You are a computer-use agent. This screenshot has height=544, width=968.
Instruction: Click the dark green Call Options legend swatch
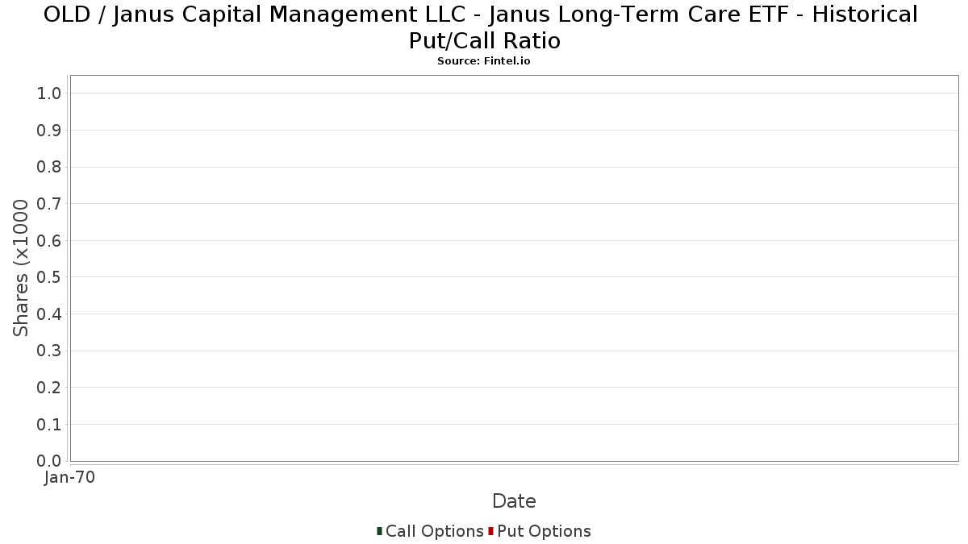(379, 531)
